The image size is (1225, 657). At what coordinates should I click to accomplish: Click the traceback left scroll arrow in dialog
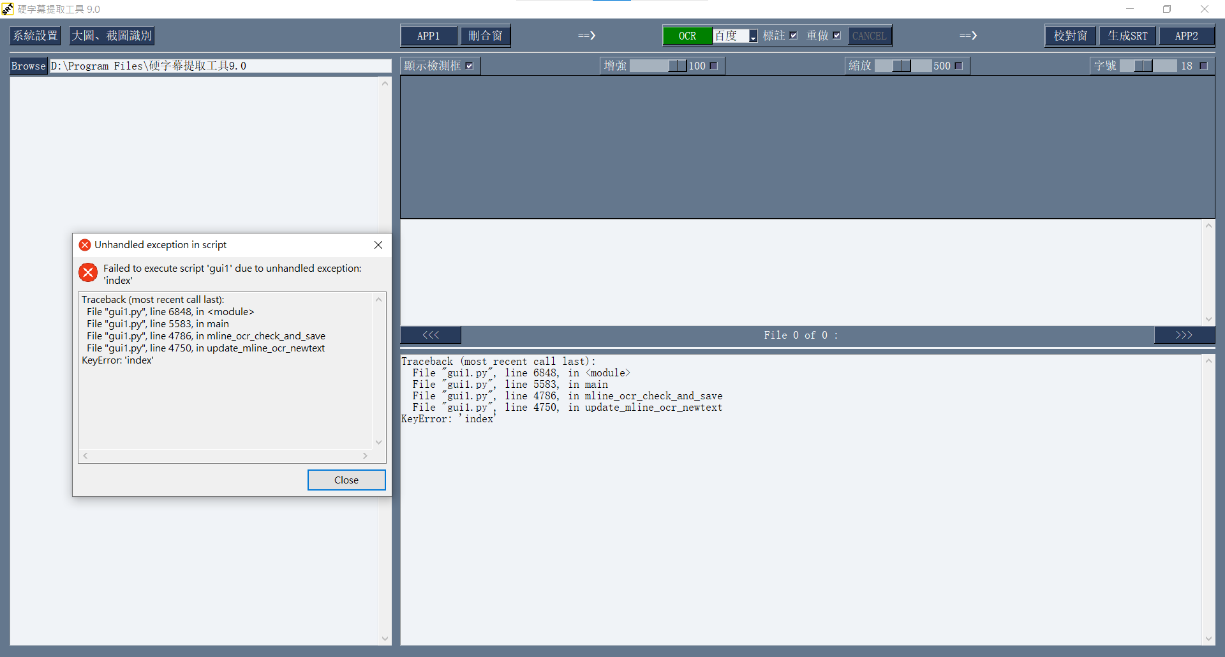(85, 456)
